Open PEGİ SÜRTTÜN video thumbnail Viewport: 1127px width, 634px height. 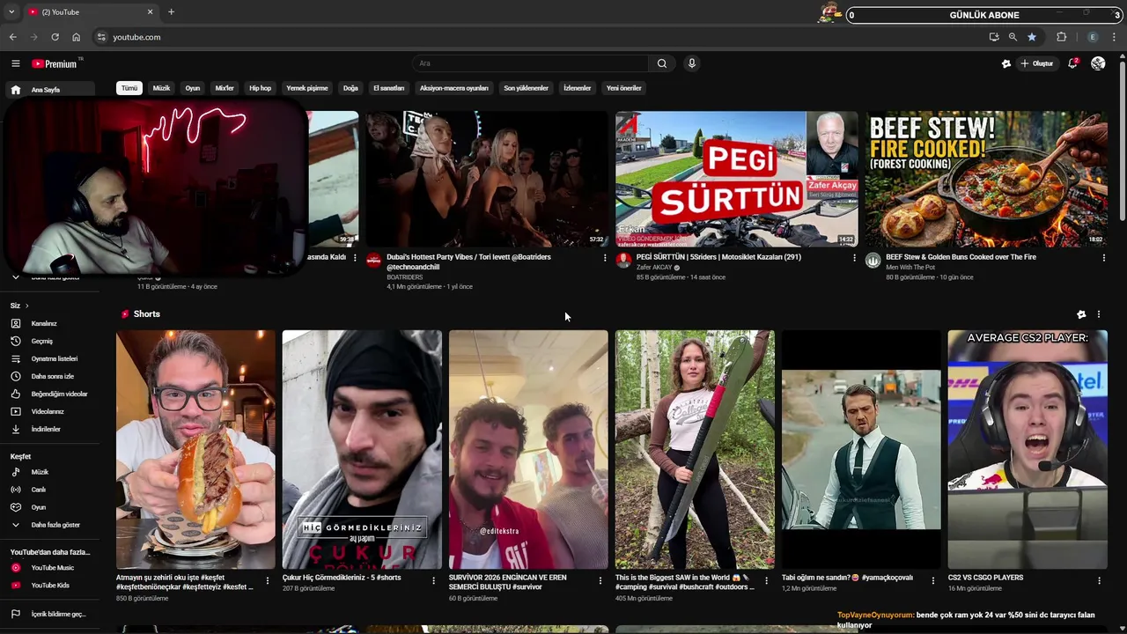[x=736, y=179]
